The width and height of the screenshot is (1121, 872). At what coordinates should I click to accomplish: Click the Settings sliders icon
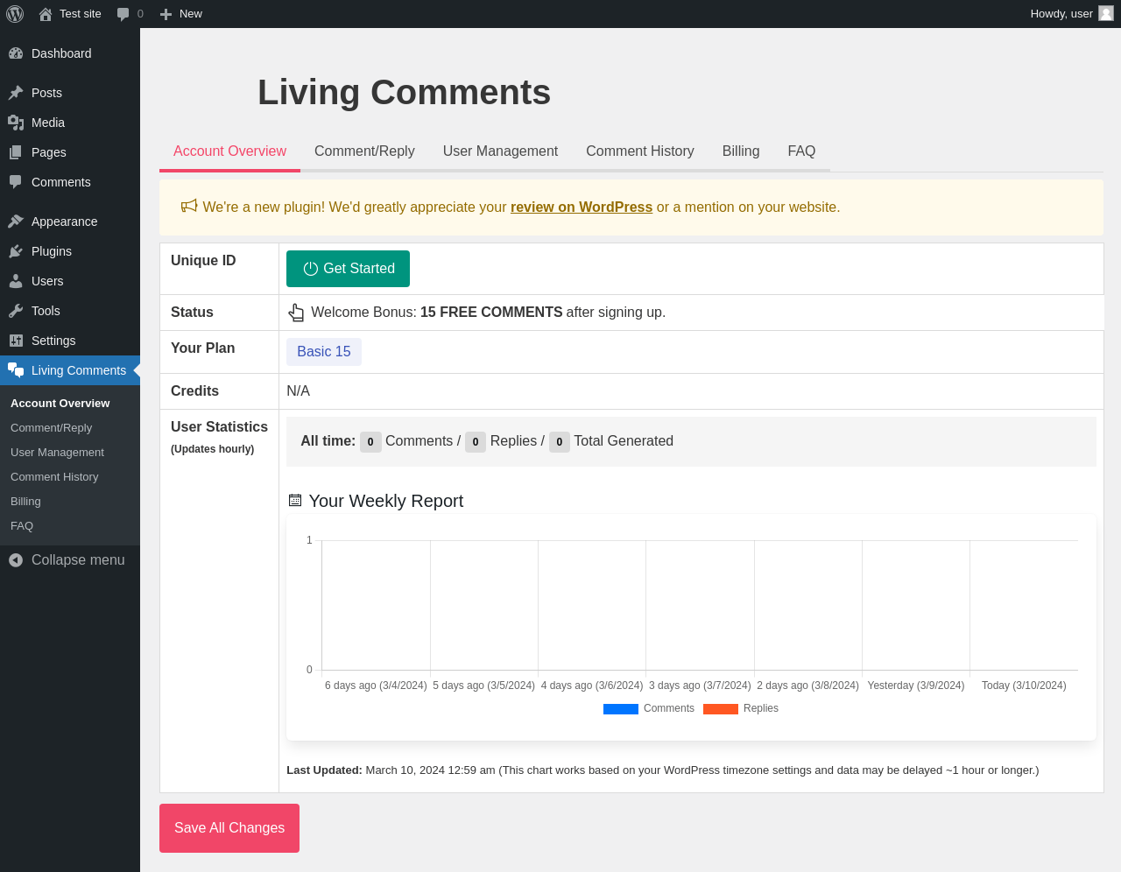(16, 341)
